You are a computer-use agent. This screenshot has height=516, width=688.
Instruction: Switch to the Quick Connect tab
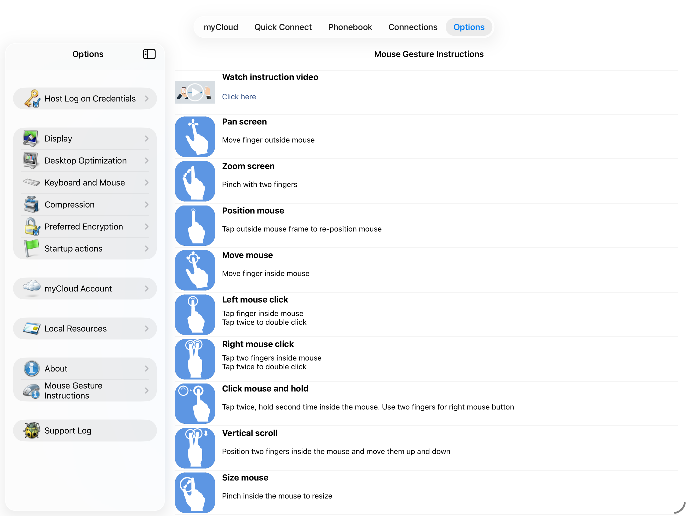pyautogui.click(x=283, y=27)
